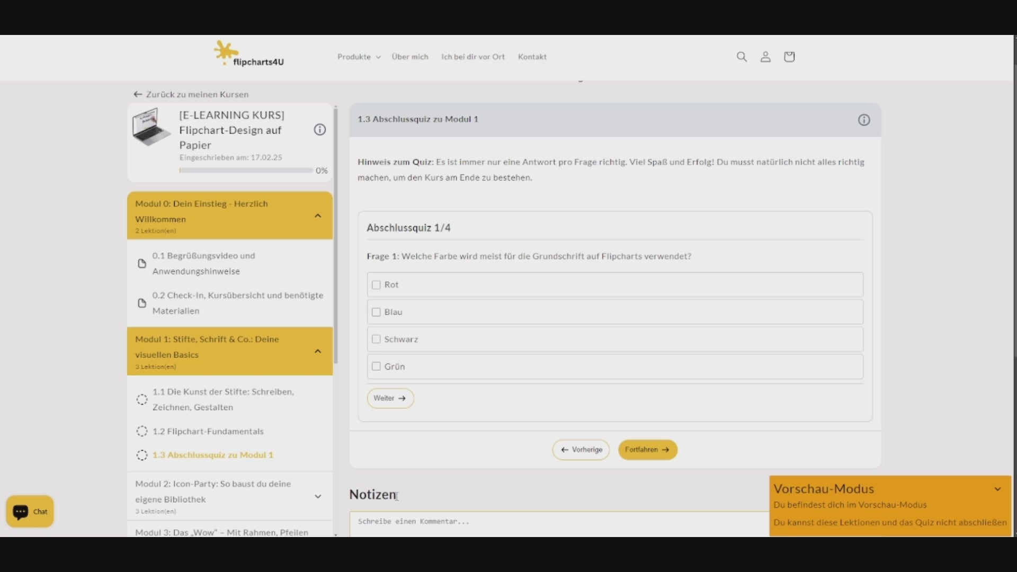Open the shopping cart icon

789,57
